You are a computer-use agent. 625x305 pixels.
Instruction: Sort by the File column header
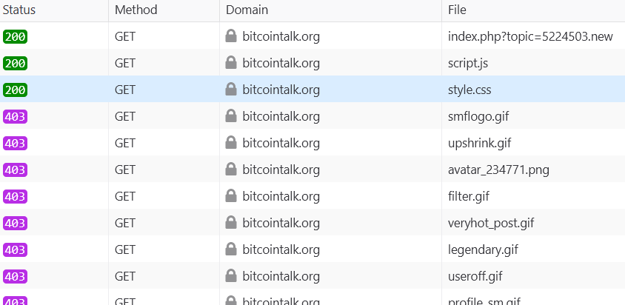pyautogui.click(x=533, y=10)
